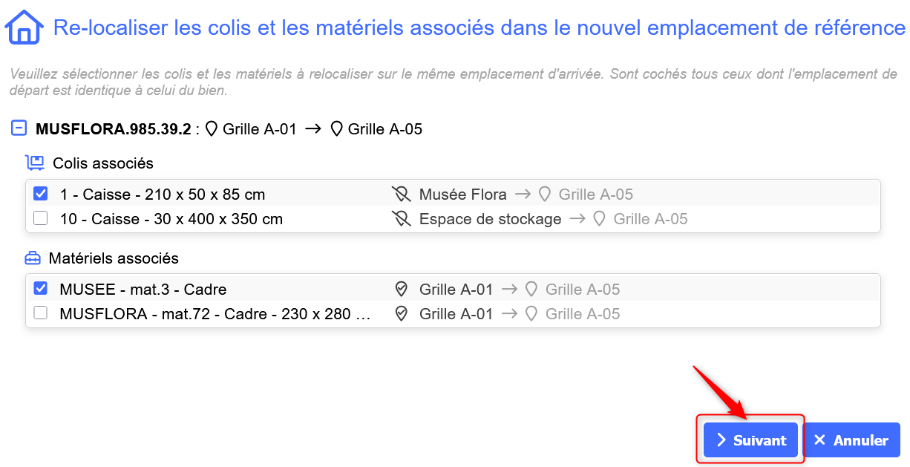Check the 10 - Caisse 30 x 400 x 350 cm checkbox
This screenshot has height=467, width=910.
pyautogui.click(x=41, y=218)
